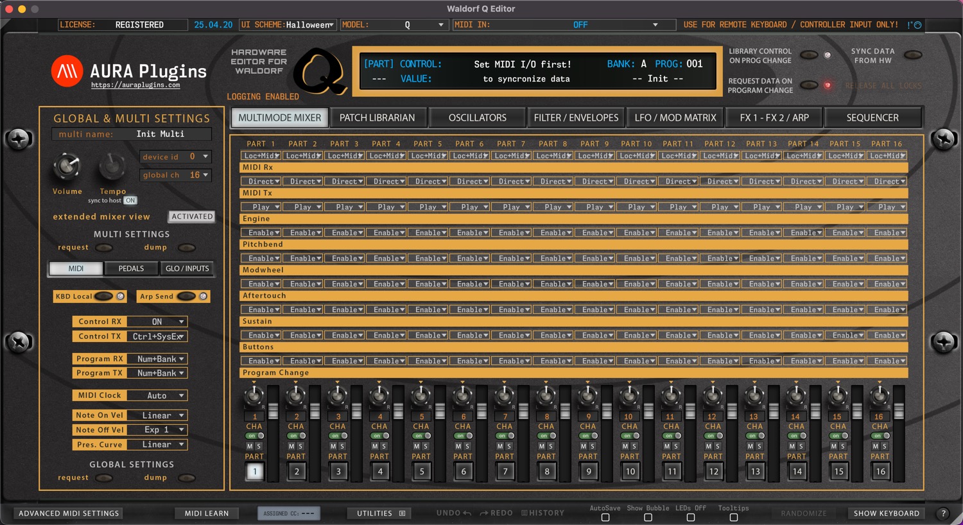Open the Pedals settings tab

(131, 268)
